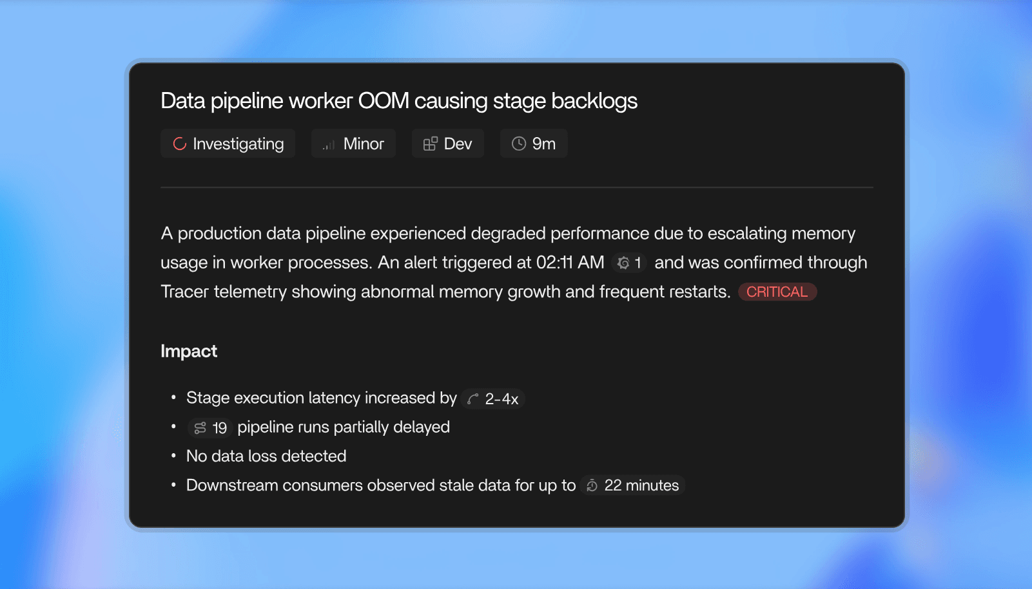Click the pipeline icon next to 19
Viewport: 1032px width, 589px height.
coord(200,428)
